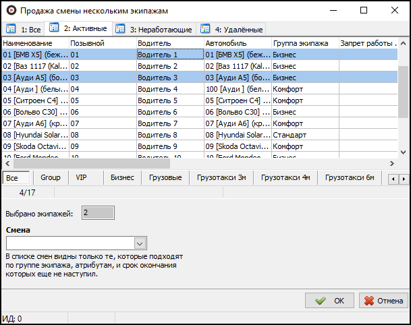This screenshot has width=411, height=325.
Task: Click the horizontal scrollbar left arrow
Action: 7,164
